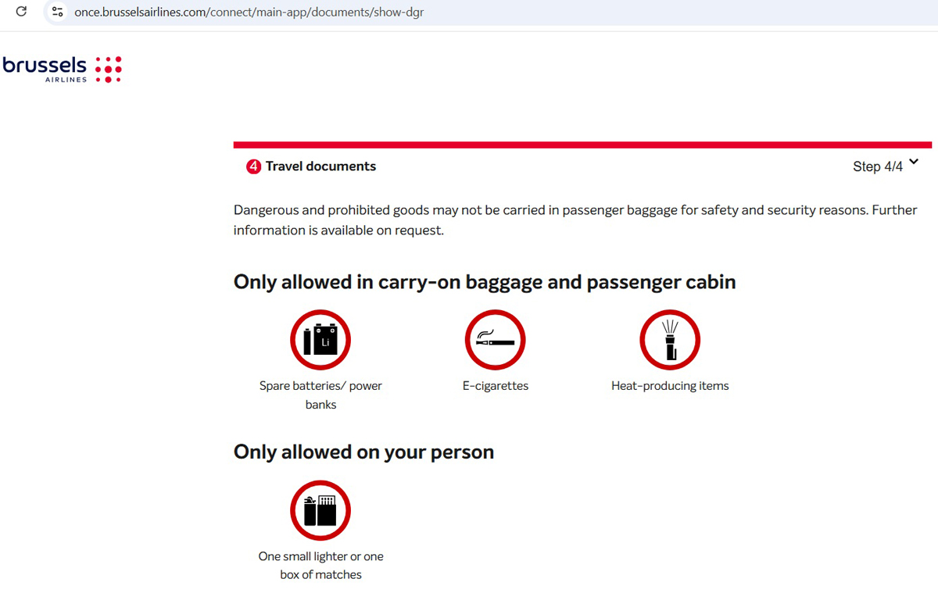This screenshot has width=938, height=611.
Task: Reload the page with the refresh icon
Action: pos(21,12)
